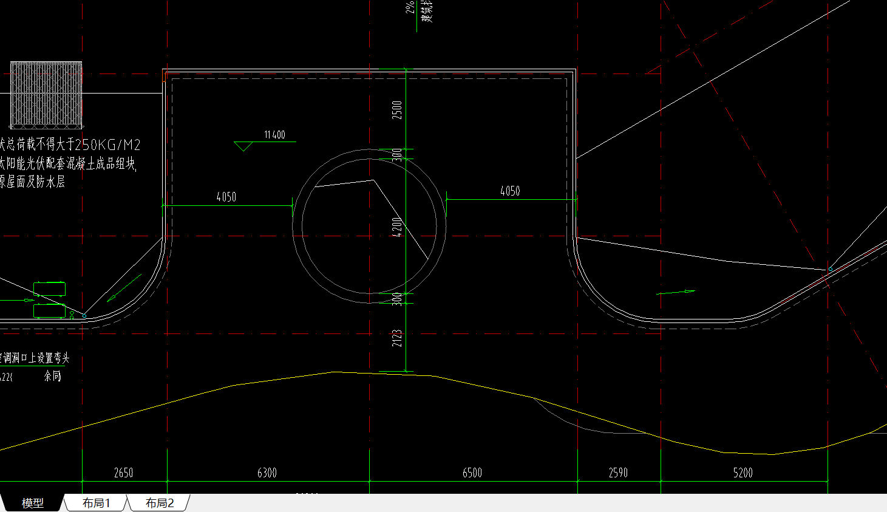Select the 太阳能光伏配套混凝土成品组块 note line

click(x=68, y=163)
